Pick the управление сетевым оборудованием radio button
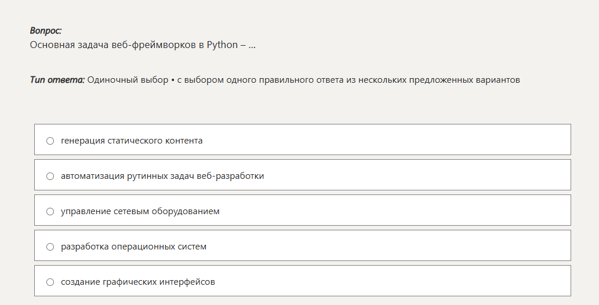 pyautogui.click(x=50, y=211)
